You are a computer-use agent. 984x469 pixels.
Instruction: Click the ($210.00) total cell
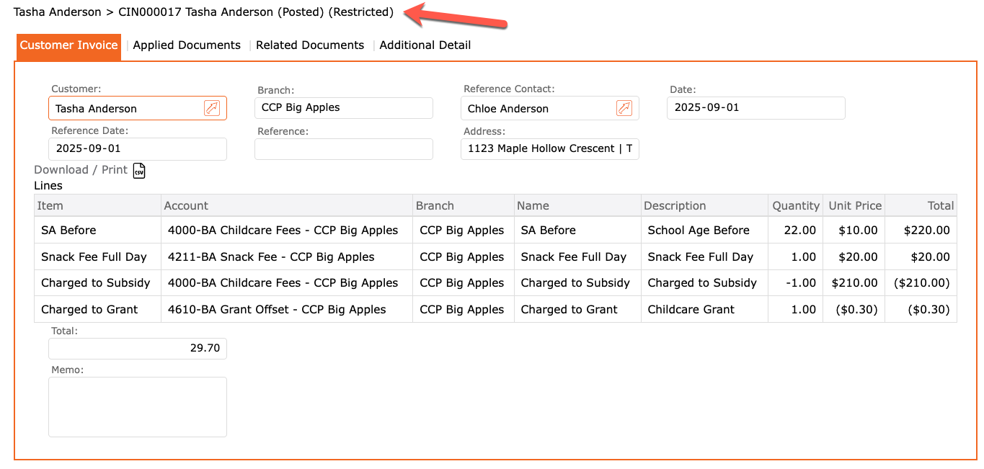[x=921, y=283]
